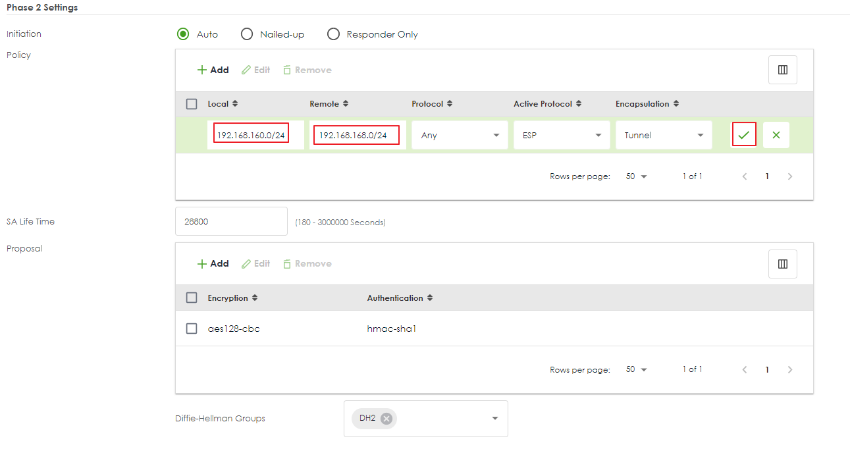Expand Active Protocol dropdown showing ESP
Screen dimensions: 850x449
(x=562, y=135)
